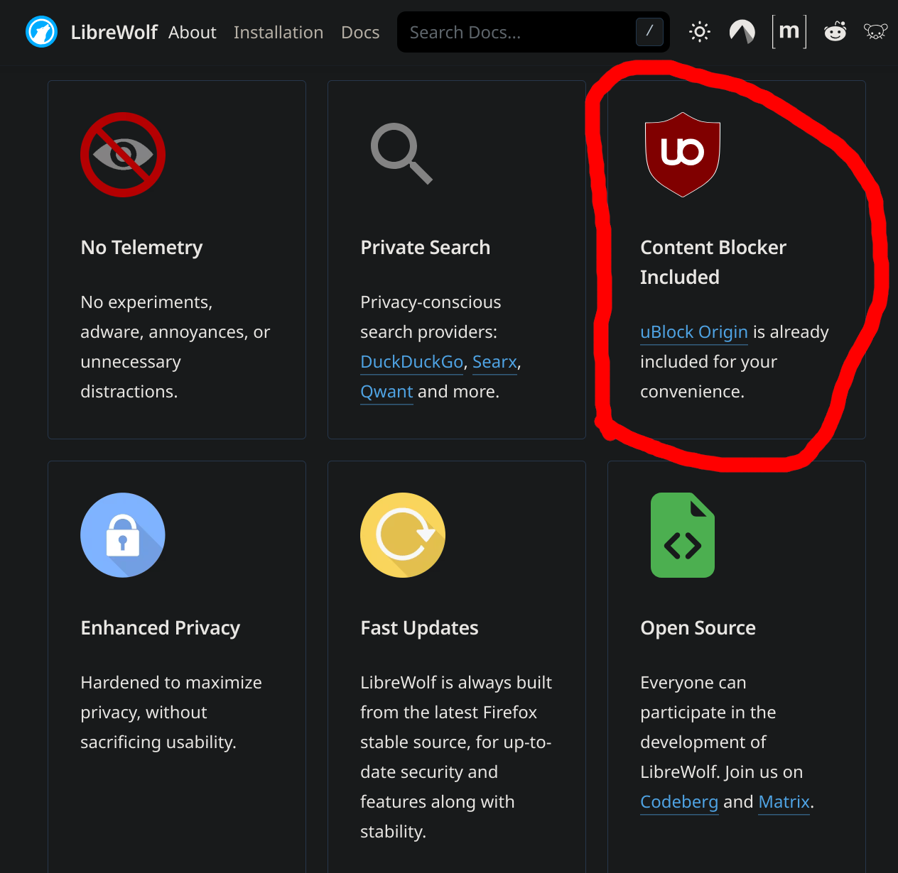This screenshot has width=898, height=873.
Task: Follow the Qwant link
Action: (x=386, y=392)
